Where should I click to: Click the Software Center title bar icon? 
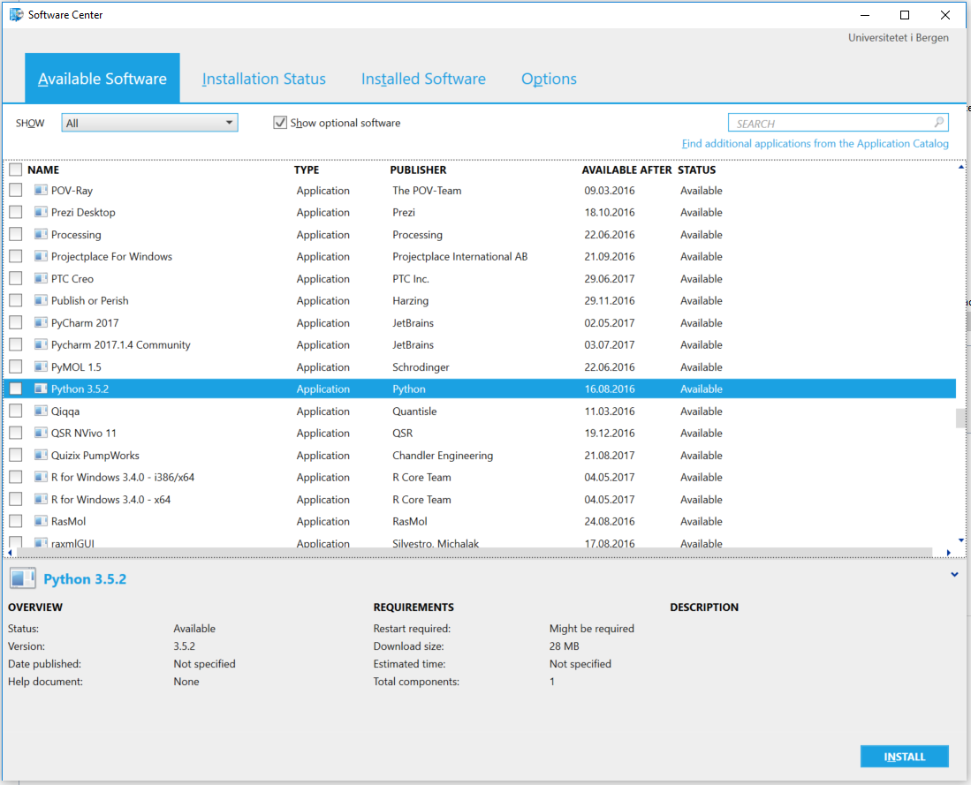(16, 15)
